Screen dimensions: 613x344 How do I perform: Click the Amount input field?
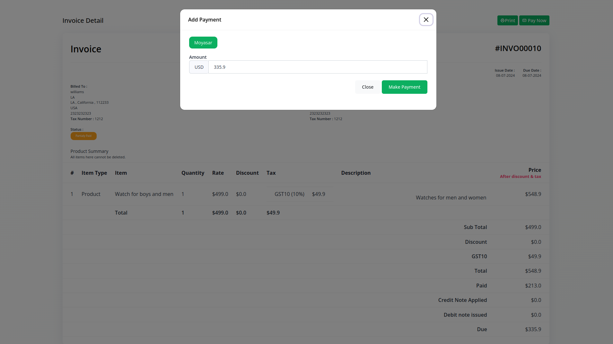click(317, 67)
